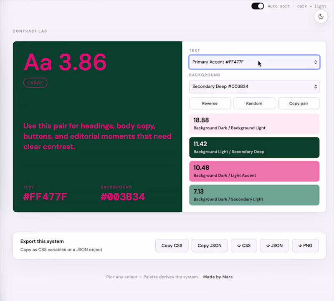334x301 pixels.
Task: Download JSON with the arrow JSON button
Action: click(274, 245)
